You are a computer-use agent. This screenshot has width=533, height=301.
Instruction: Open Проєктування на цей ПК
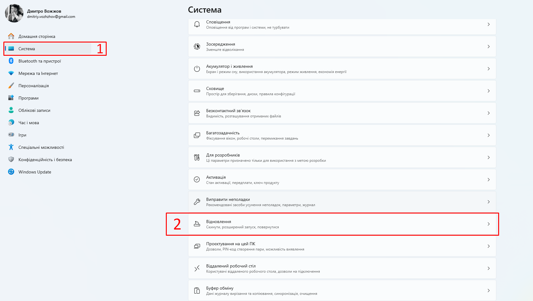339,246
